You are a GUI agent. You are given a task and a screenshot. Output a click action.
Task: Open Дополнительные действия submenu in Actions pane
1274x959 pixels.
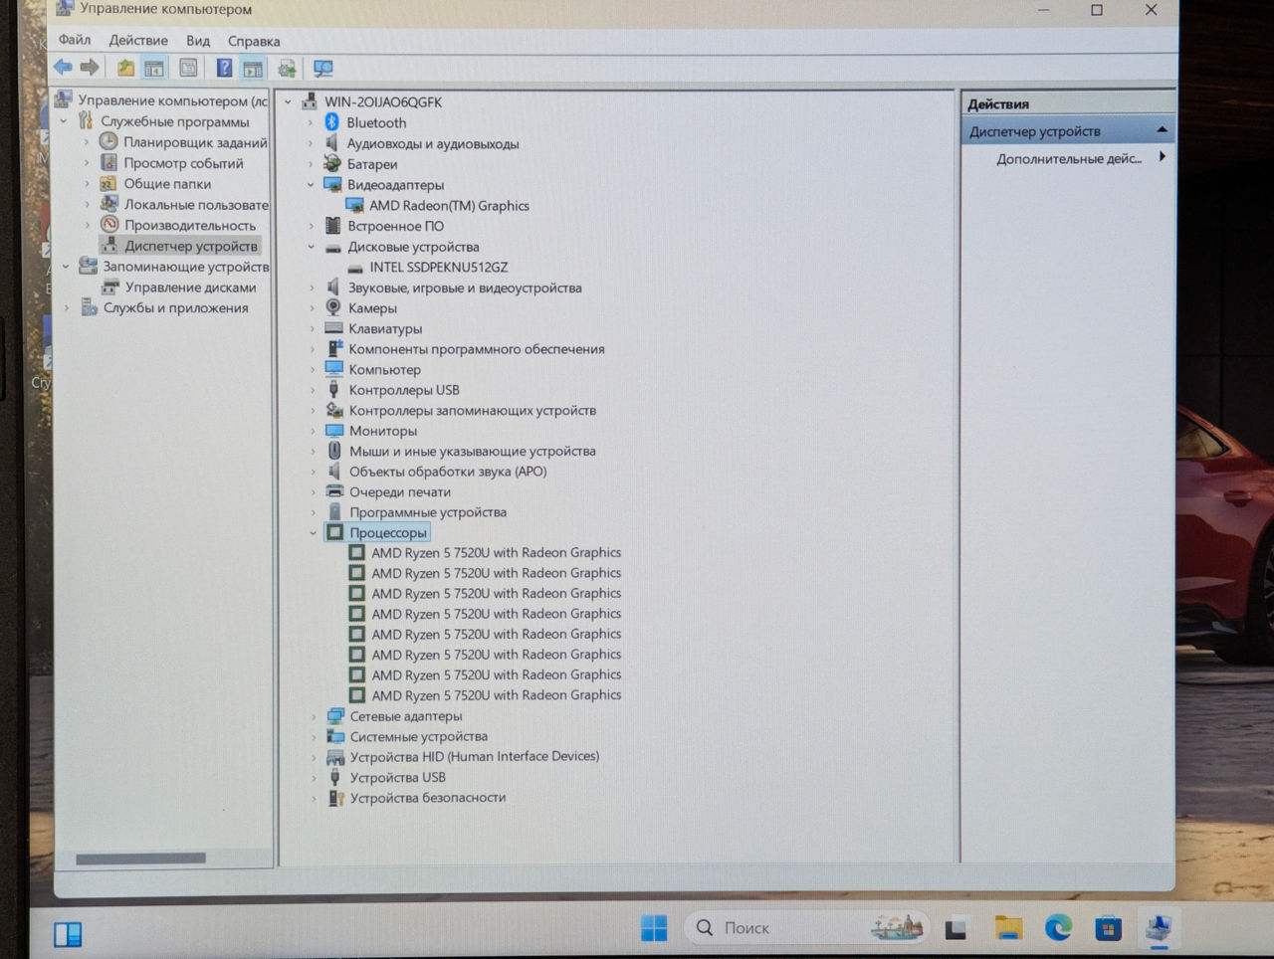[1163, 157]
